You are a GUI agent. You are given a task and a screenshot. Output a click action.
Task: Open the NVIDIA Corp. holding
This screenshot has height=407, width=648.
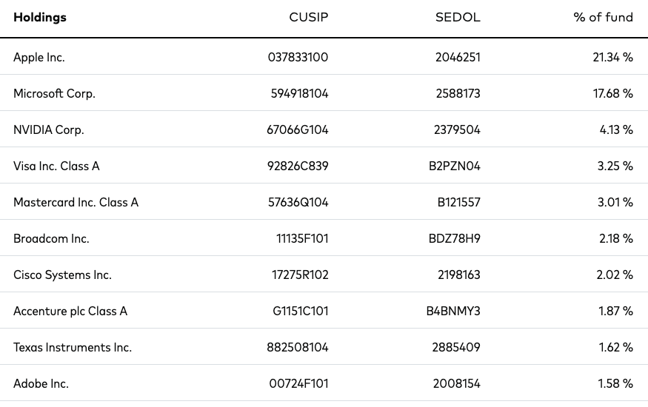49,129
